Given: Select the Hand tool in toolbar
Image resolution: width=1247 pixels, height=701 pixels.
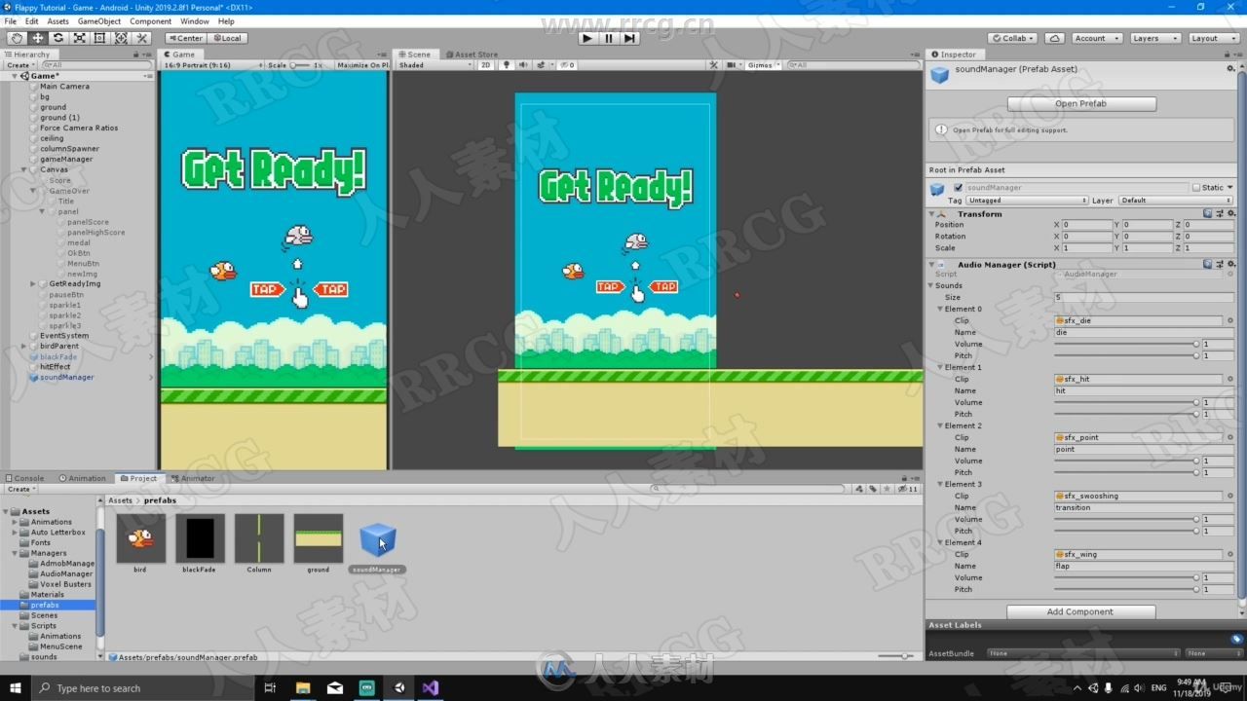Looking at the screenshot, I should pos(17,38).
